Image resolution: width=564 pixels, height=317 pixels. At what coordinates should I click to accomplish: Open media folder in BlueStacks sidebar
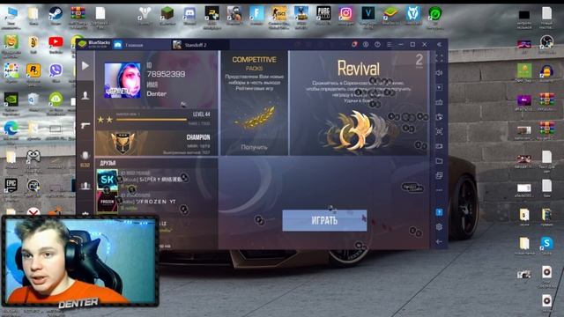pos(439,160)
